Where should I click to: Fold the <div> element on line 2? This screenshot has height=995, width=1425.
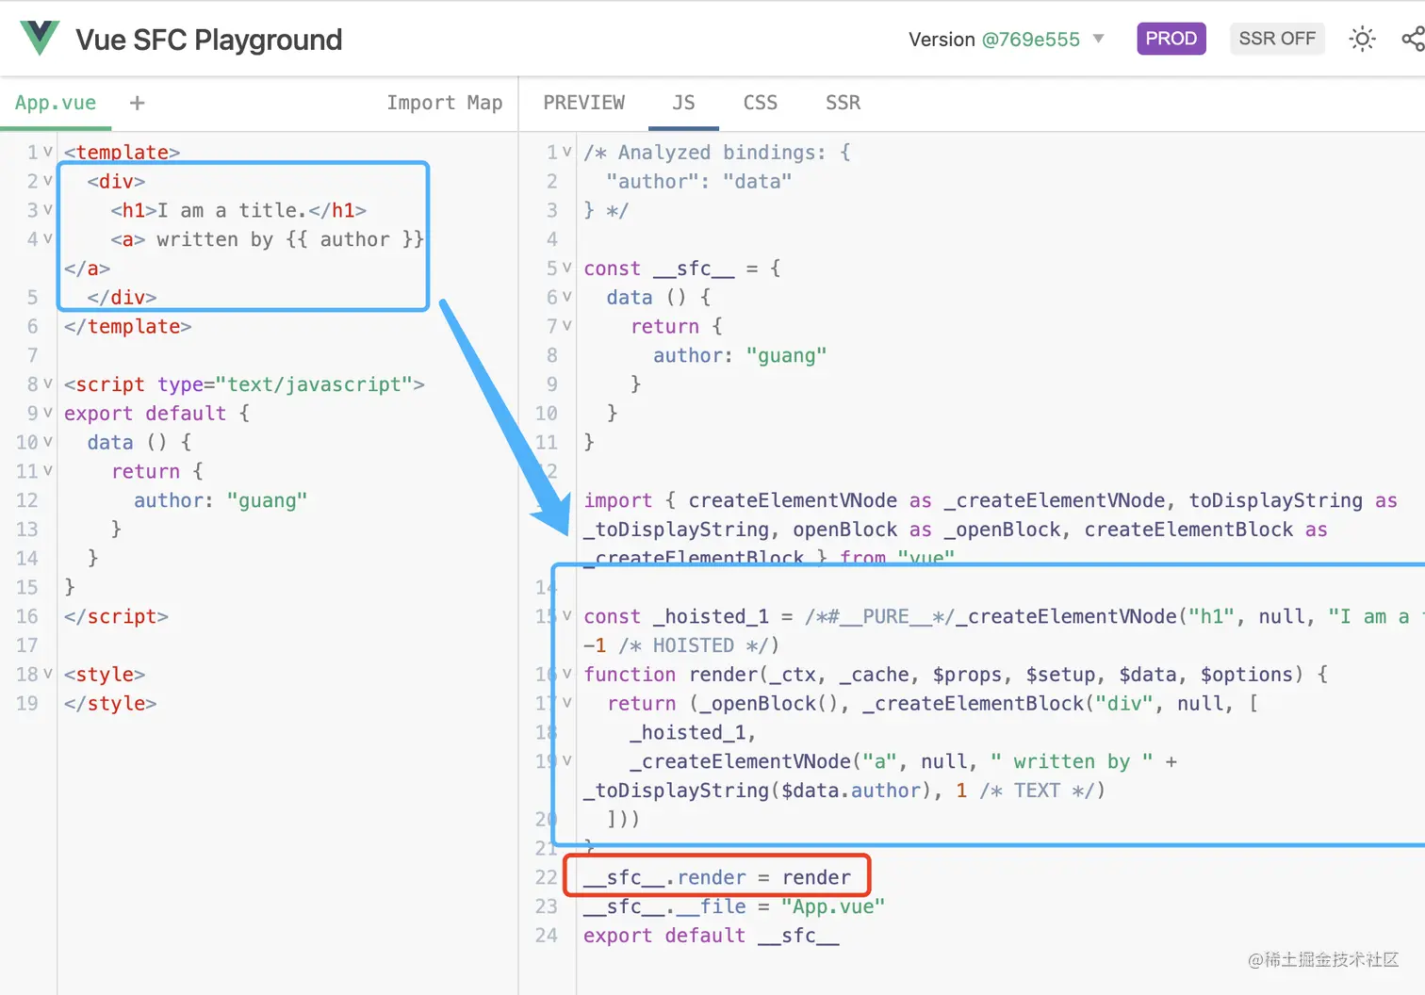[47, 181]
